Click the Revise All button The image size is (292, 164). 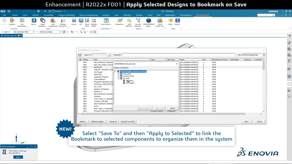[113, 121]
